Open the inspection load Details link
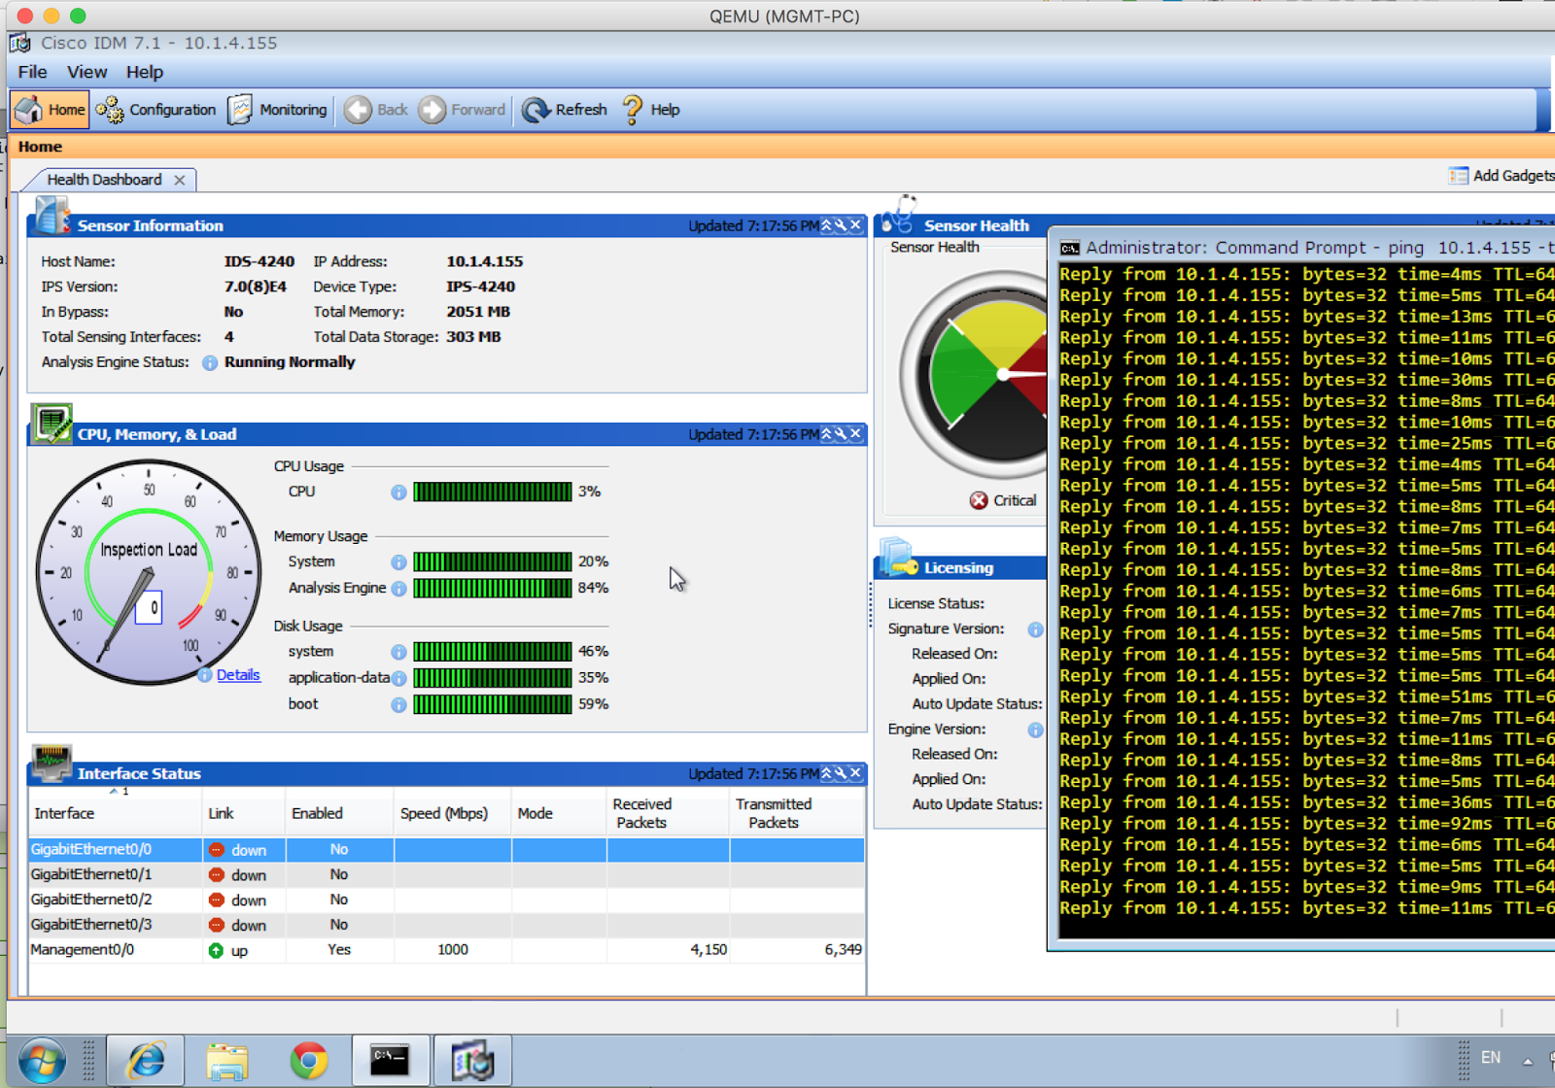Image resolution: width=1555 pixels, height=1088 pixels. point(239,674)
